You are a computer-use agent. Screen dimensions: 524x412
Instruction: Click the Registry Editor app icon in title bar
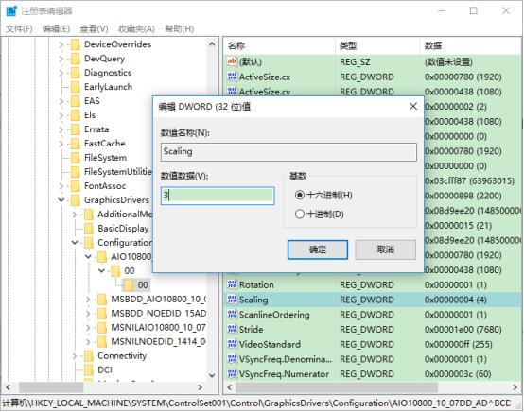[11, 10]
